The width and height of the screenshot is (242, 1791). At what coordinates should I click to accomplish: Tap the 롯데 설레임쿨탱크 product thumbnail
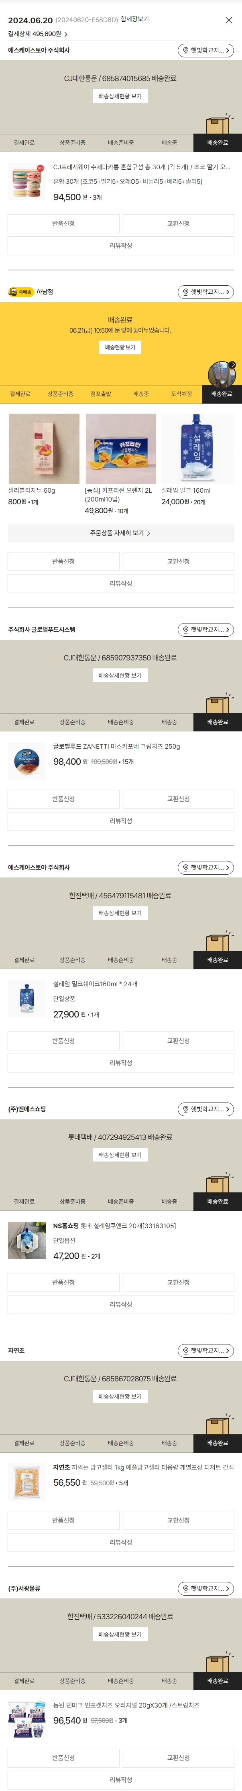pyautogui.click(x=27, y=1240)
